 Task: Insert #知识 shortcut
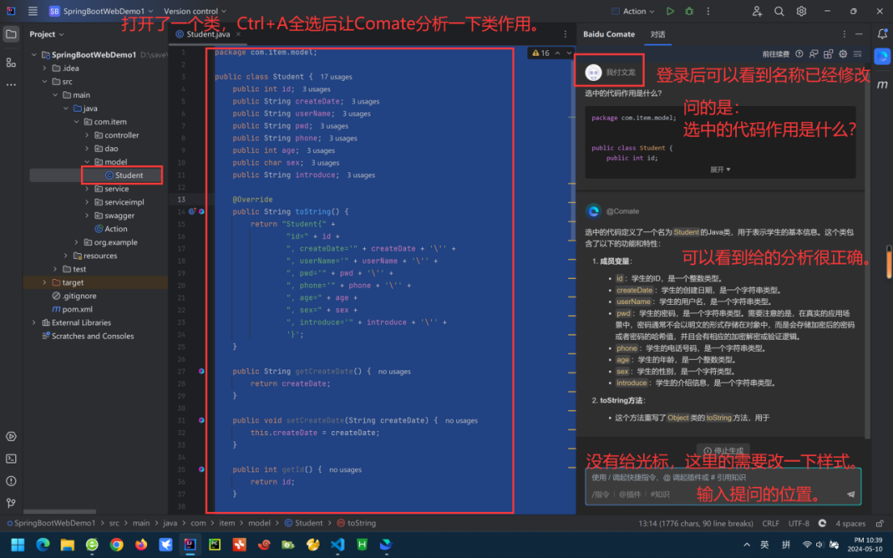click(660, 494)
